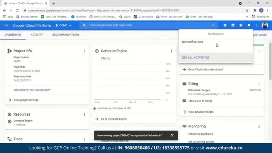The image size is (272, 153).
Task: Open the hamburger navigation menu
Action: coord(6,25)
